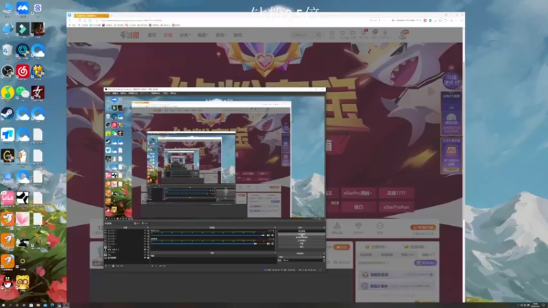Click the Huya logo in the page header

tap(130, 35)
